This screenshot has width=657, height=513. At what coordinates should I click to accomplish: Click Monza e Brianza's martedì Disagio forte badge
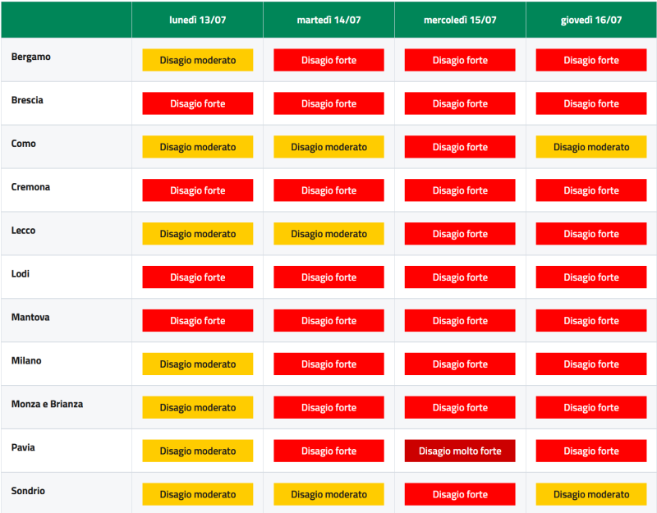(x=329, y=407)
